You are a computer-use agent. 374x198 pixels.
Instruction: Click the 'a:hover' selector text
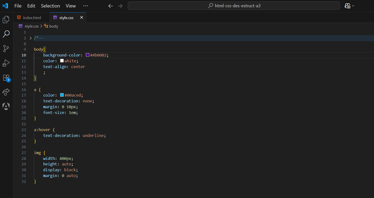(x=42, y=130)
